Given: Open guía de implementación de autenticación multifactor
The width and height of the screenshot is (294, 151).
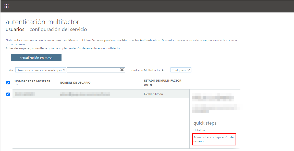Looking at the screenshot, I should (x=84, y=48).
